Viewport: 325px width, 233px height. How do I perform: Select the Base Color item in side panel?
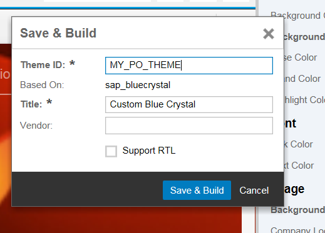tap(301, 57)
